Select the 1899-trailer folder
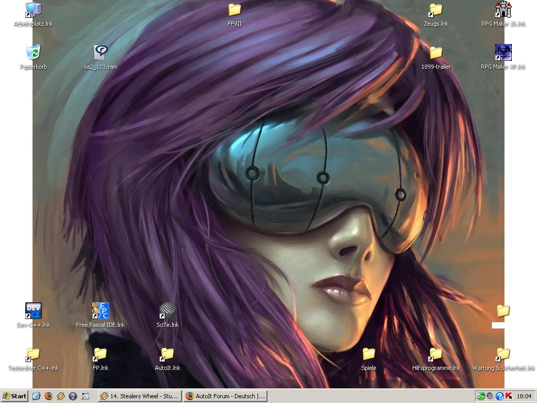The image size is (537, 403). click(436, 52)
